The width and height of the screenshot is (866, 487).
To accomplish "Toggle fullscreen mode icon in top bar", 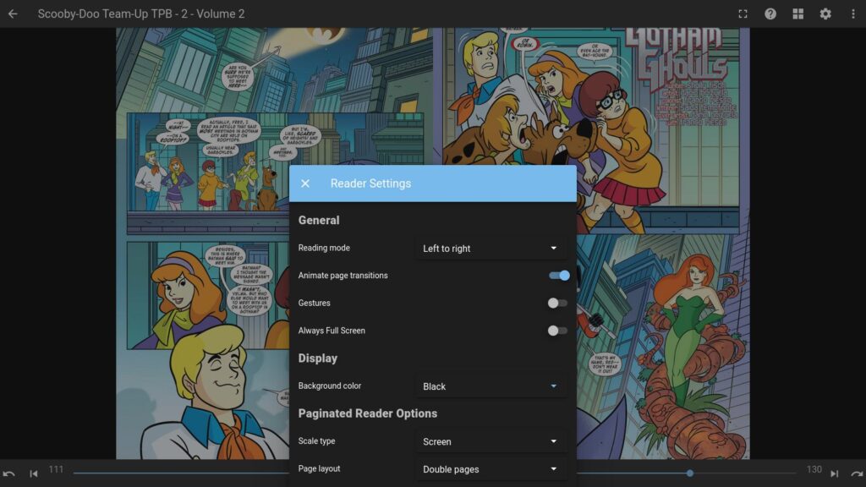I will (743, 14).
